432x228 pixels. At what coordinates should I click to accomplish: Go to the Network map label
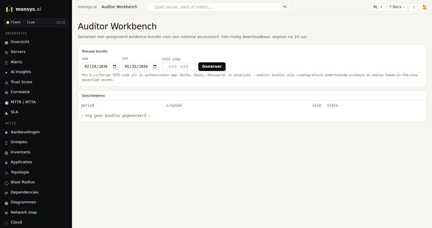pyautogui.click(x=24, y=212)
